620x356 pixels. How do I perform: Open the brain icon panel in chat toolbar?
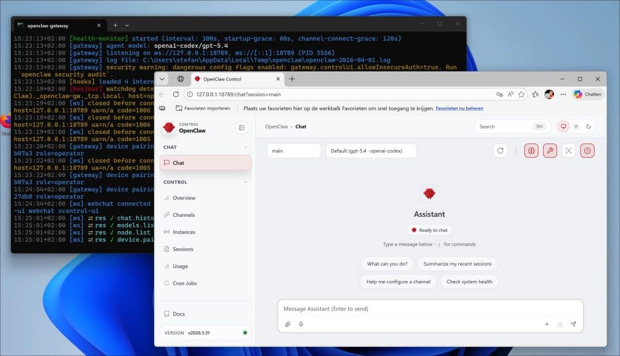(531, 150)
